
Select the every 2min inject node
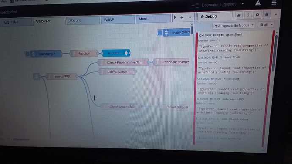176,33
